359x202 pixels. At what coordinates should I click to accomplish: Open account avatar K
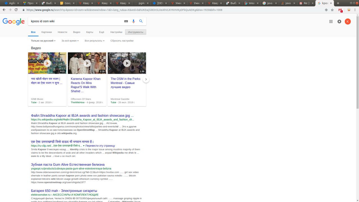(x=348, y=21)
